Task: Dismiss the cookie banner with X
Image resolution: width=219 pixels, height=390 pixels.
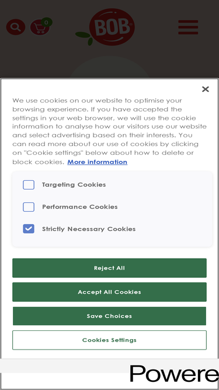Action: pyautogui.click(x=206, y=89)
